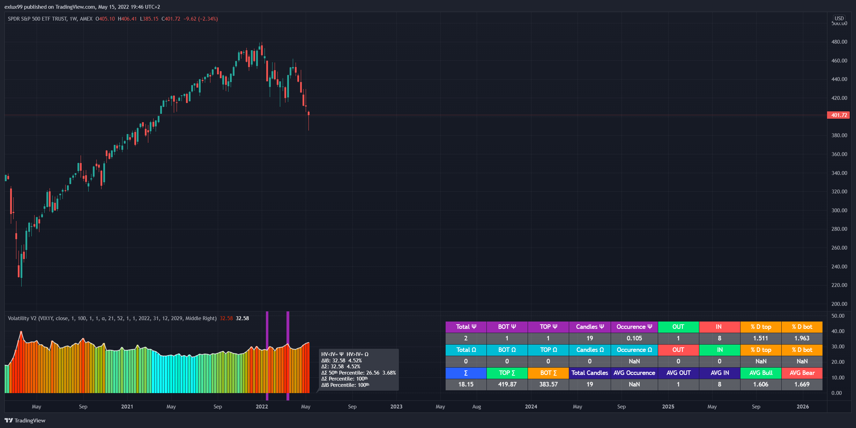The height and width of the screenshot is (428, 856).
Task: Click the 1.669 AVG Bear value
Action: point(802,385)
